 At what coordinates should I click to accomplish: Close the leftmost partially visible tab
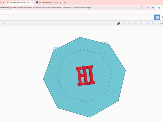3,2
